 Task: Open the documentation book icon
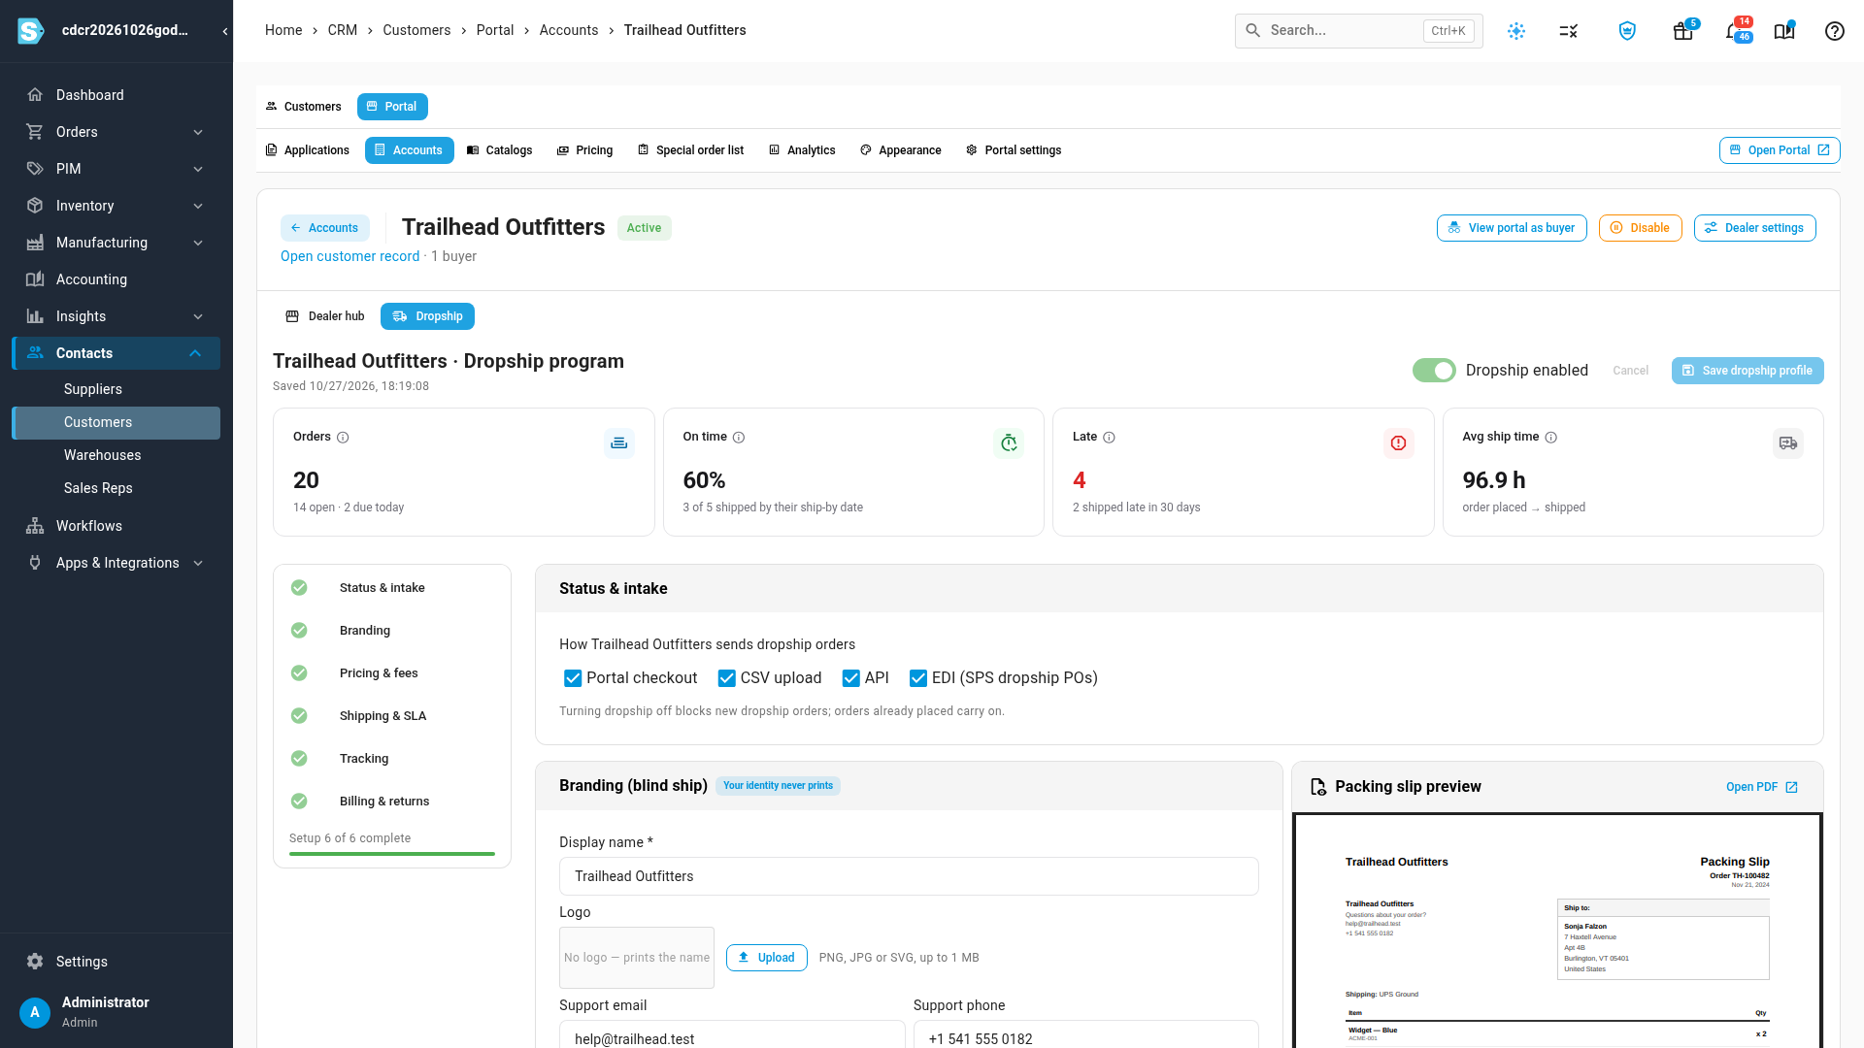[1784, 31]
